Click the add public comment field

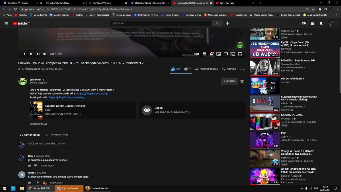coord(136,144)
